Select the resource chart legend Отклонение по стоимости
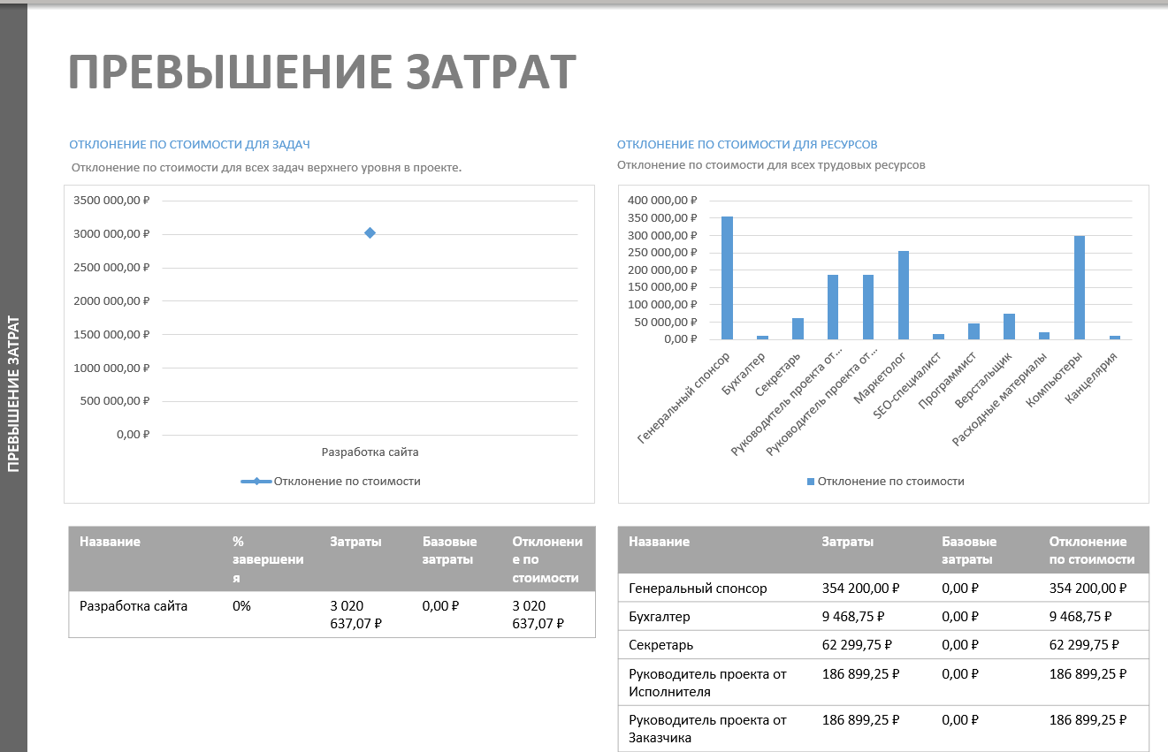1168x752 pixels. click(x=885, y=482)
